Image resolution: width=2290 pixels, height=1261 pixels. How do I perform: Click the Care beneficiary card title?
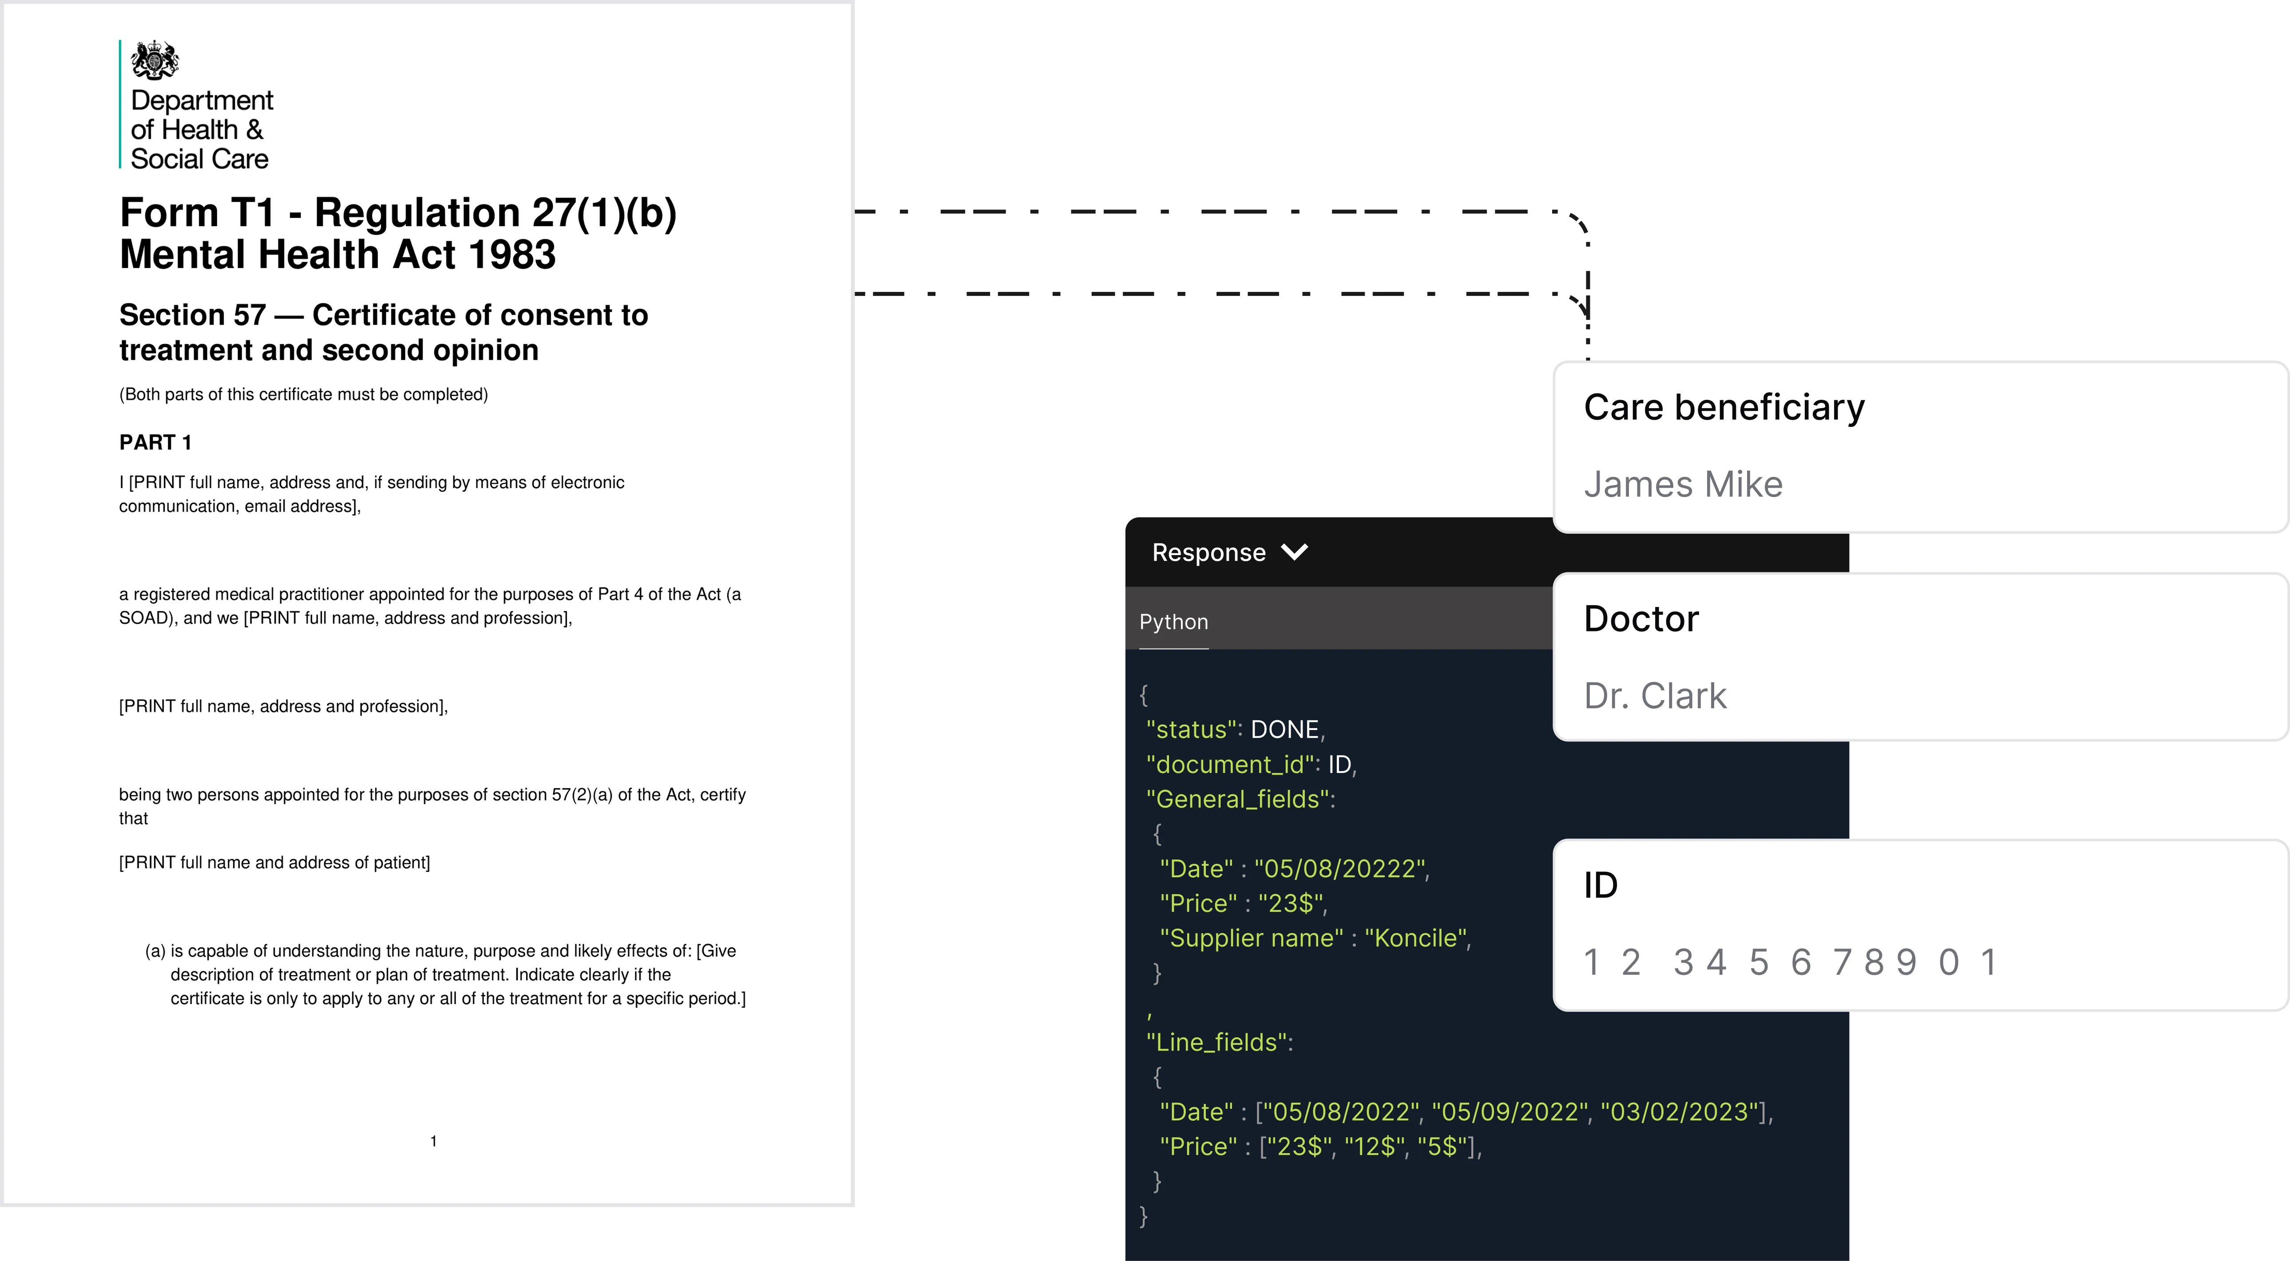coord(1724,408)
